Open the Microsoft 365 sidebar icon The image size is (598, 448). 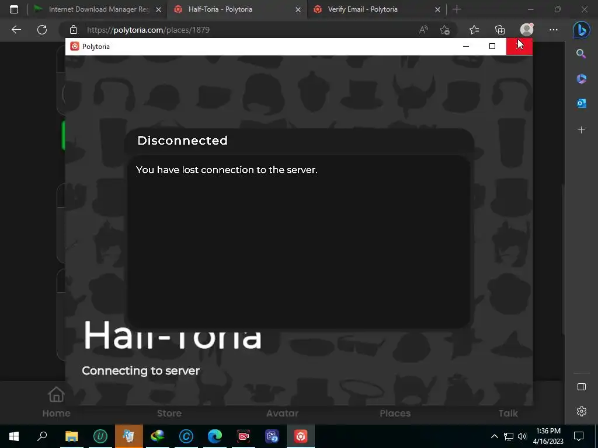581,79
